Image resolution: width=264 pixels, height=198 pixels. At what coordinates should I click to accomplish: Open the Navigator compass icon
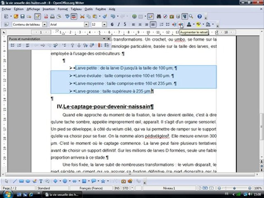(x=165, y=16)
